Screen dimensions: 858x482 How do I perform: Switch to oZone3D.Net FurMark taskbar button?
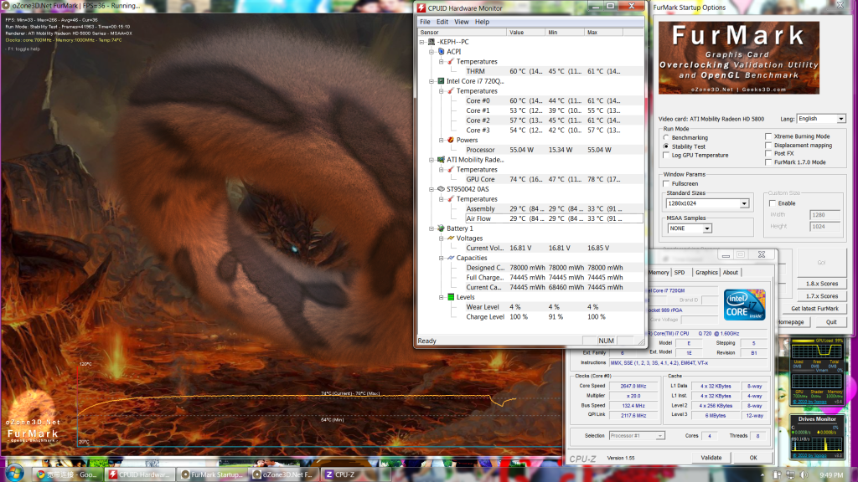tap(284, 474)
